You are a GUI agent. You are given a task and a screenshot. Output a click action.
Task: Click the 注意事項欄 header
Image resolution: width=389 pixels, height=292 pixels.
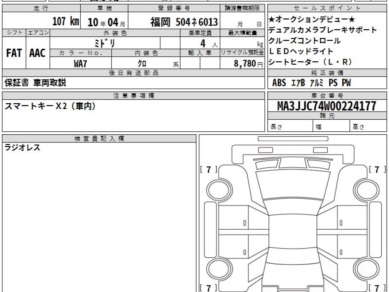pyautogui.click(x=134, y=96)
